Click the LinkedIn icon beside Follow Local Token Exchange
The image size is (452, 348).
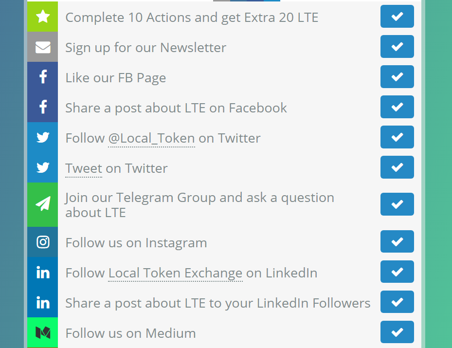click(x=43, y=273)
